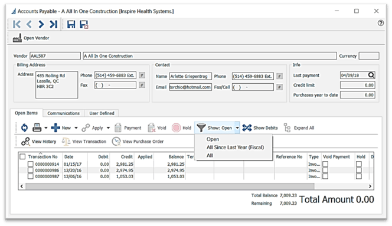Viewport: 392px width, 226px height.
Task: Toggle select-all checkbox in Transaction No header
Action: [22, 156]
